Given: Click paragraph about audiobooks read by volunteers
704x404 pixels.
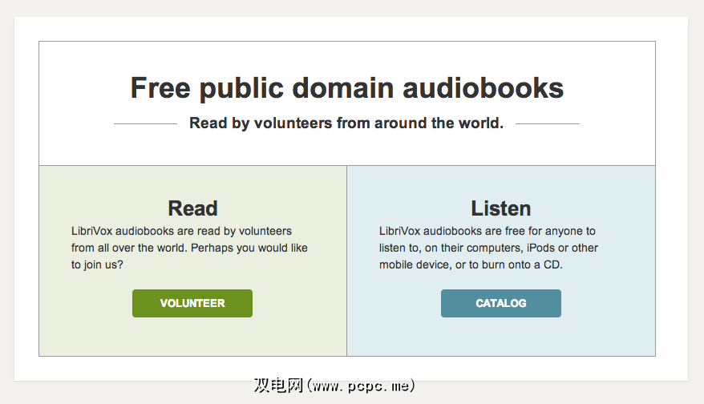Looking at the screenshot, I should (189, 248).
